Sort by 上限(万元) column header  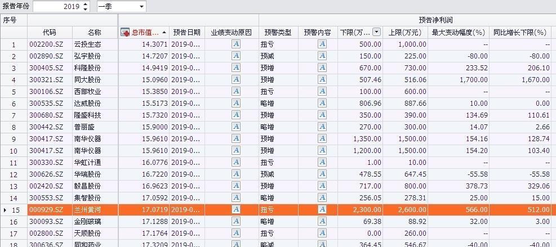[405, 33]
